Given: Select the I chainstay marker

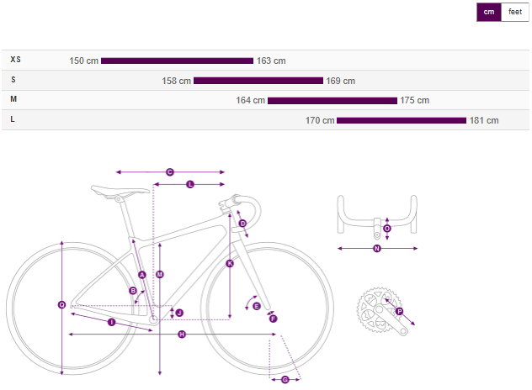Looking at the screenshot, I should tap(111, 322).
